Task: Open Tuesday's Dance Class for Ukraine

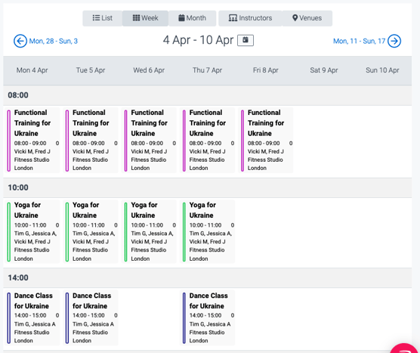Action: (x=91, y=317)
